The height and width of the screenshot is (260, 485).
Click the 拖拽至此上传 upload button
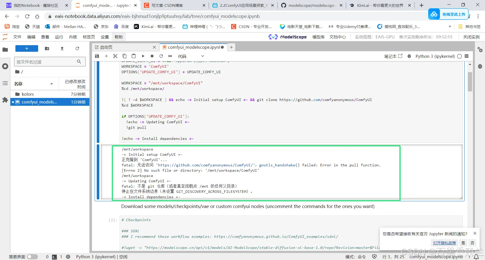[448, 14]
